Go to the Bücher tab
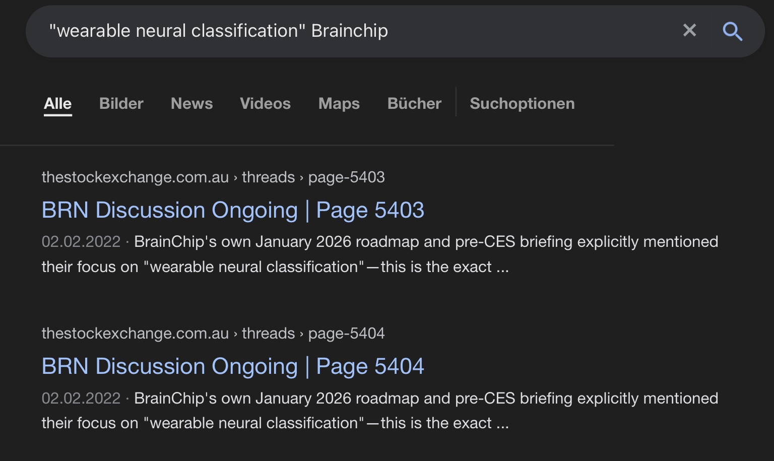The image size is (774, 461). pos(414,103)
